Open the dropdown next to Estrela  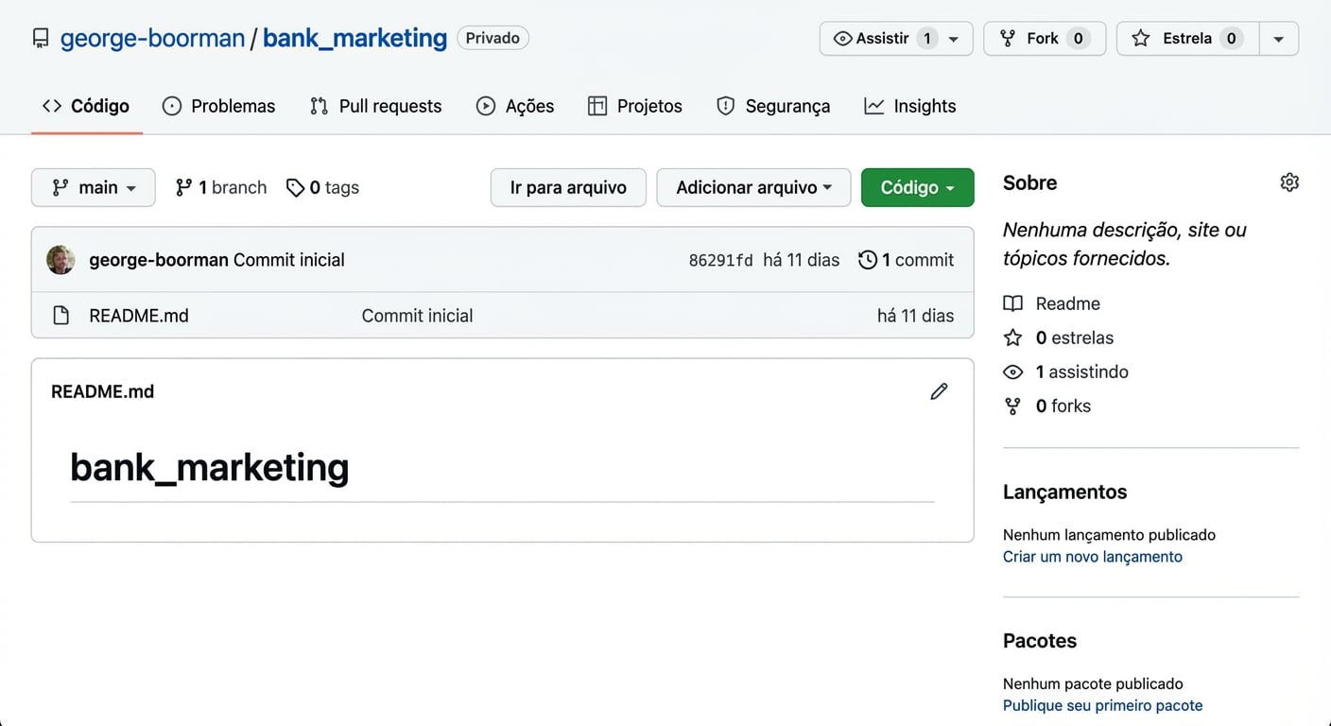point(1278,39)
